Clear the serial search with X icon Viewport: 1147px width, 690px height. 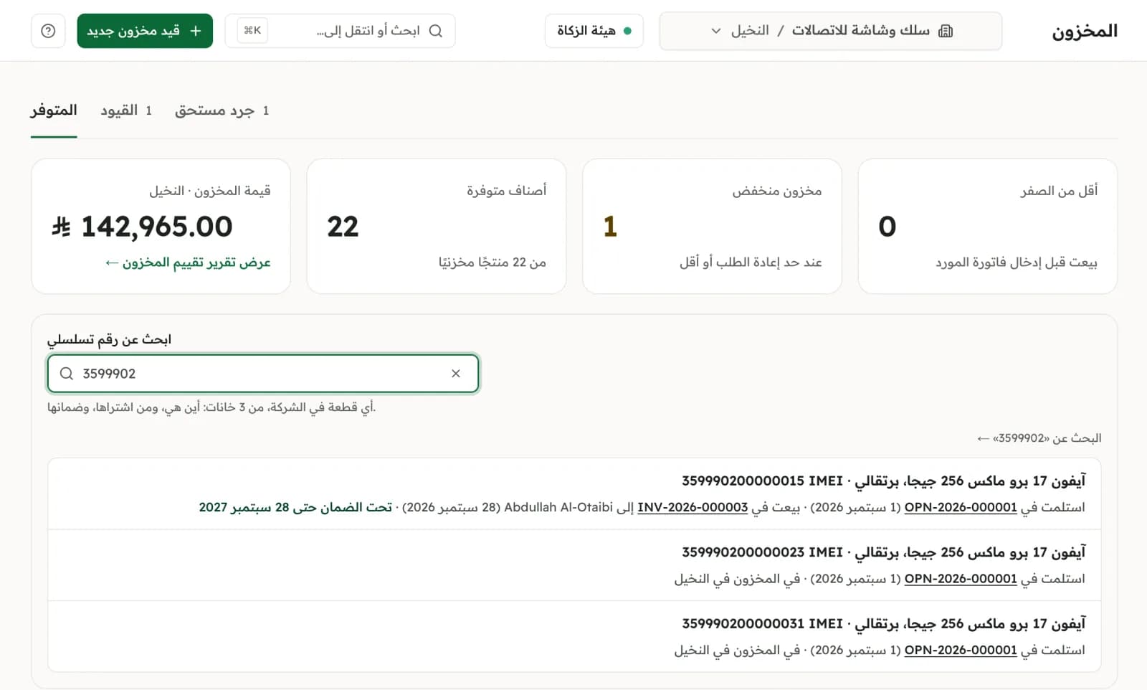coord(456,374)
